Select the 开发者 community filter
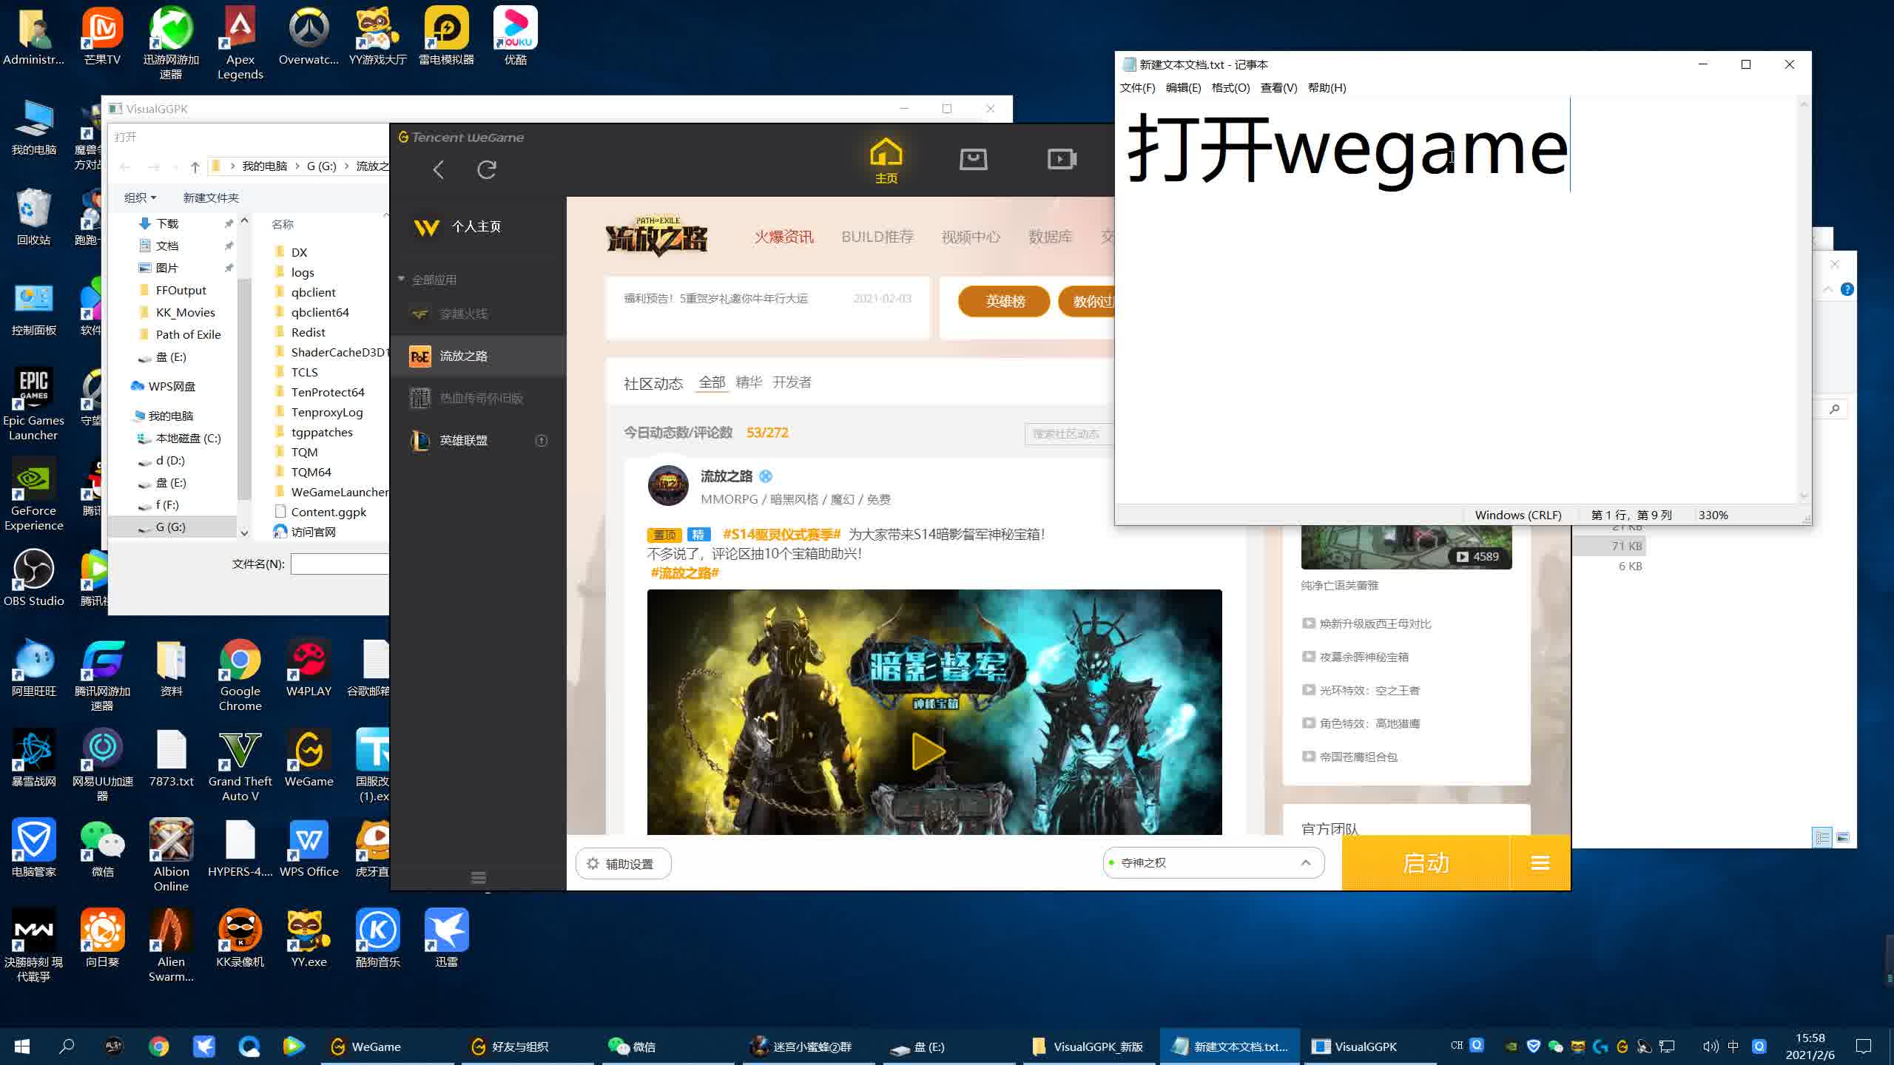 (792, 382)
